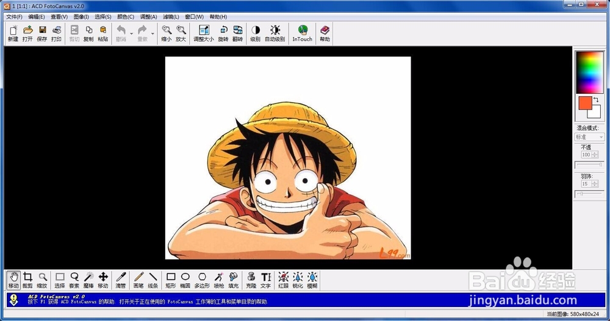Select the 套索 lasso tool
Viewport: 610px width, 321px height.
click(x=74, y=280)
